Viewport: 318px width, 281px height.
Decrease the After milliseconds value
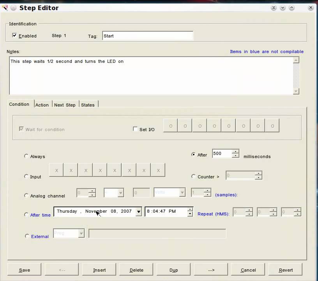(x=235, y=155)
